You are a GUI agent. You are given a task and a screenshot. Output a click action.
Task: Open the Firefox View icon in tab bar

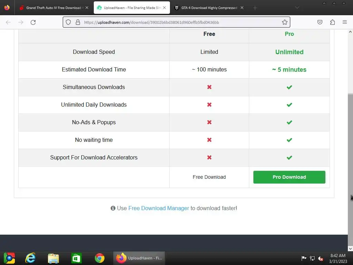coord(7,8)
